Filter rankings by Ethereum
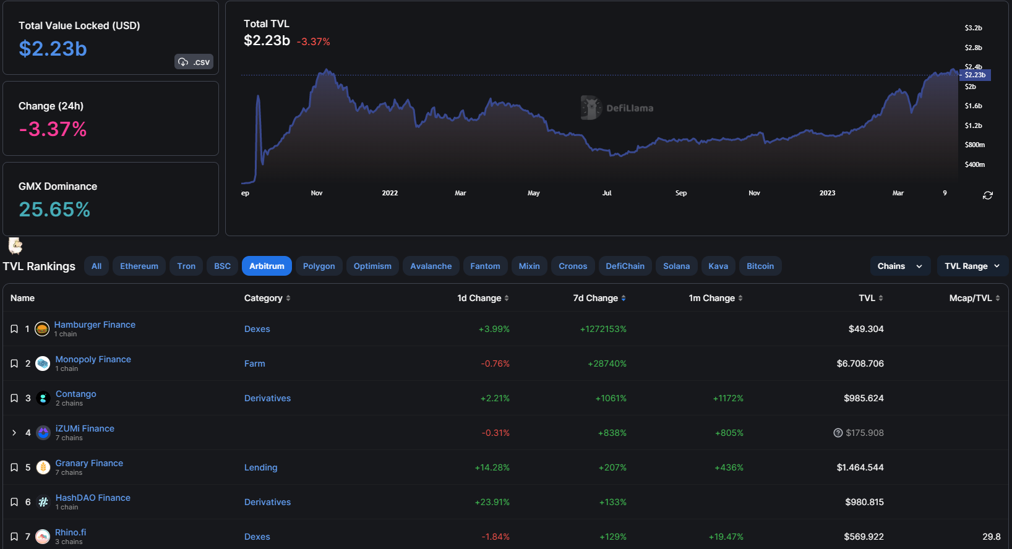Screen dimensions: 1012x549 tap(139, 266)
